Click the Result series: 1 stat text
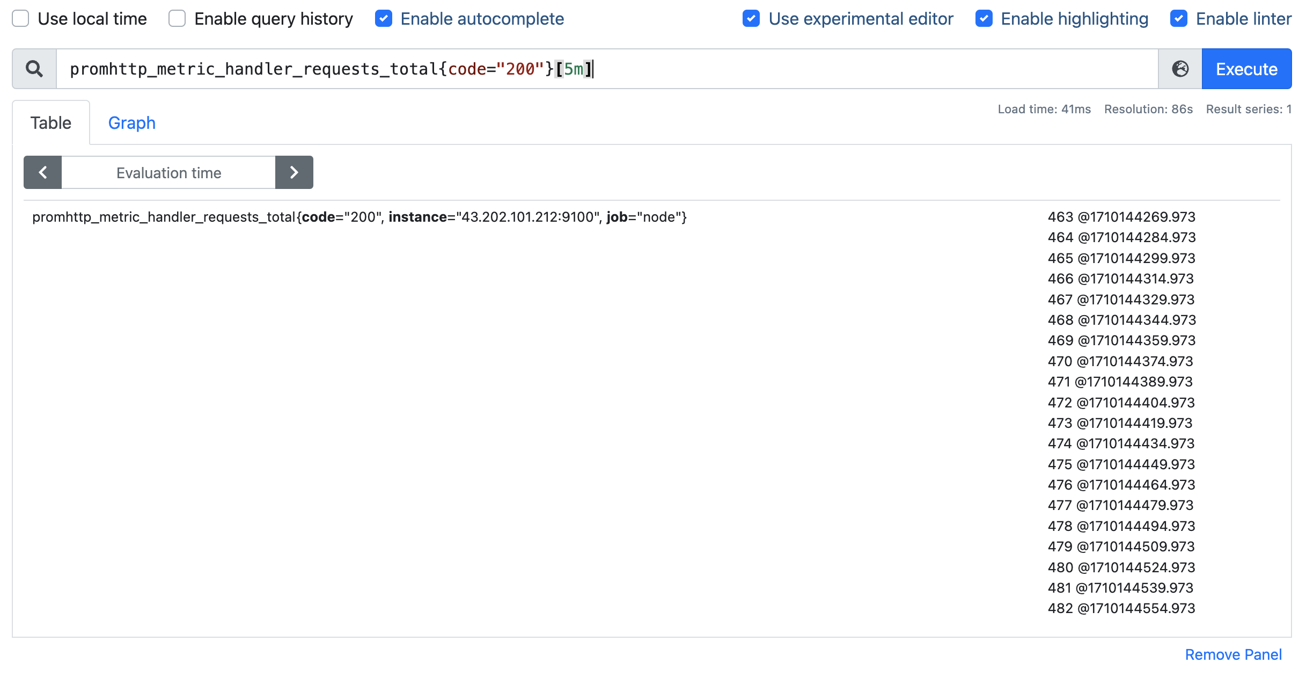This screenshot has width=1306, height=685. click(x=1248, y=109)
